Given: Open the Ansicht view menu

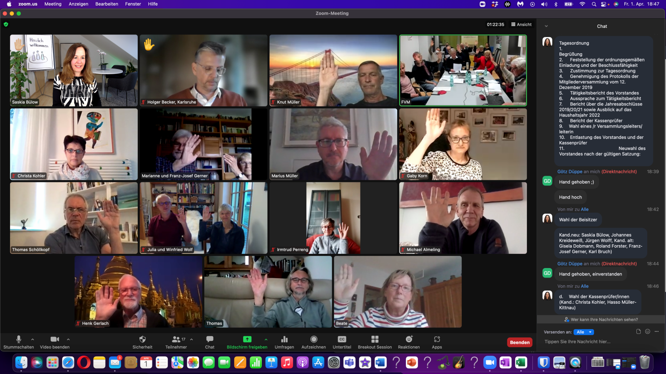Looking at the screenshot, I should (x=522, y=25).
